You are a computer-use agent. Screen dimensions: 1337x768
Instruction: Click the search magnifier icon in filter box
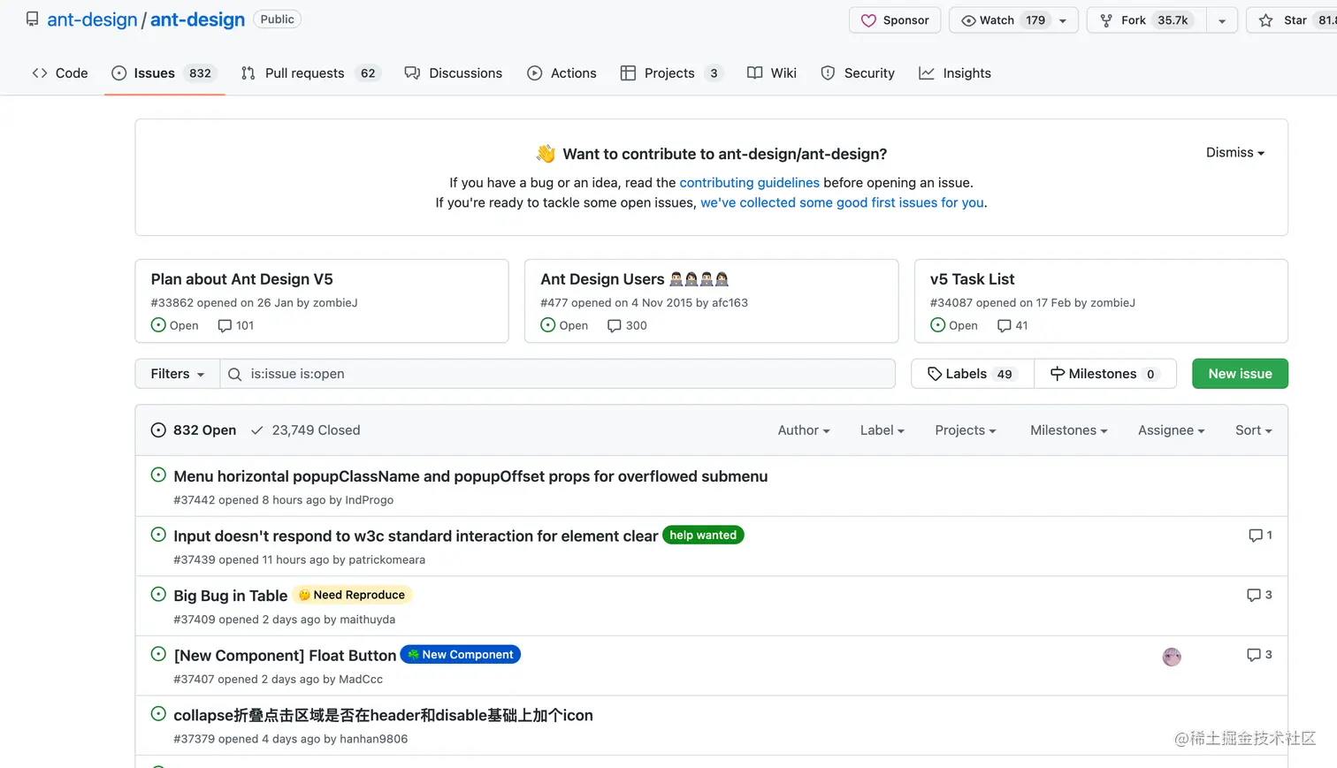[x=234, y=374]
